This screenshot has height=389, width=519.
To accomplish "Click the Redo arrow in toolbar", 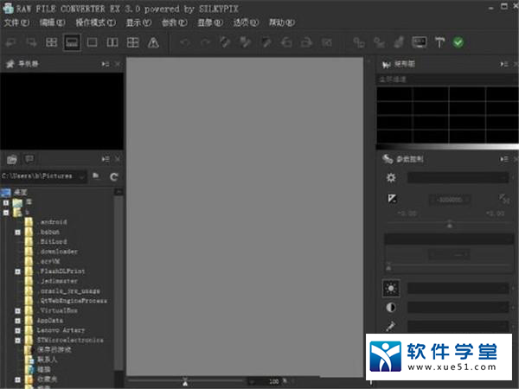I will [205, 42].
